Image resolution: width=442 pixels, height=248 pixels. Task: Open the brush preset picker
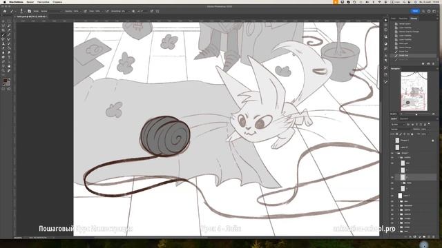coord(22,11)
